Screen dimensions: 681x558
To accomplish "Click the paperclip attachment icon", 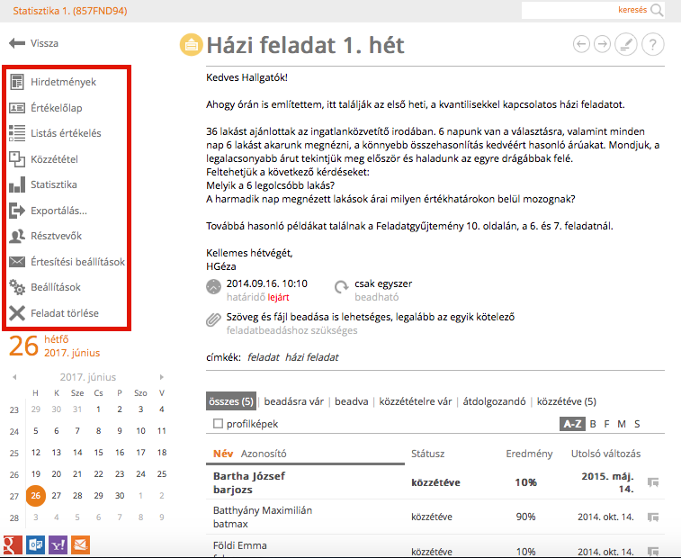I will click(213, 319).
